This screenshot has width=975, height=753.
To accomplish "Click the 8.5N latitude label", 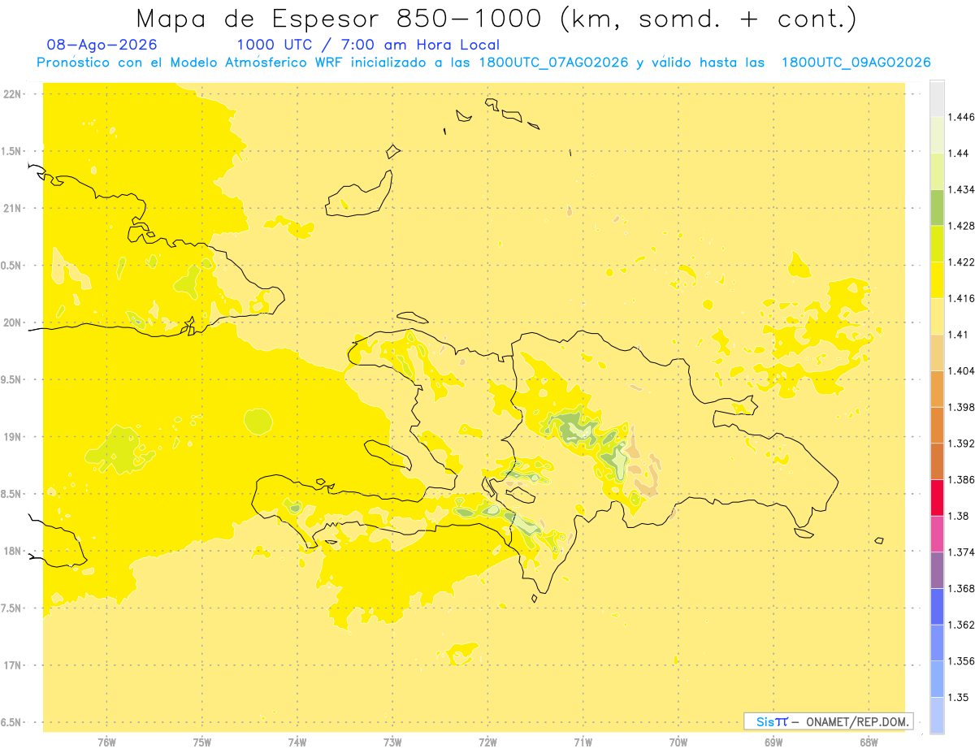I will [x=12, y=494].
